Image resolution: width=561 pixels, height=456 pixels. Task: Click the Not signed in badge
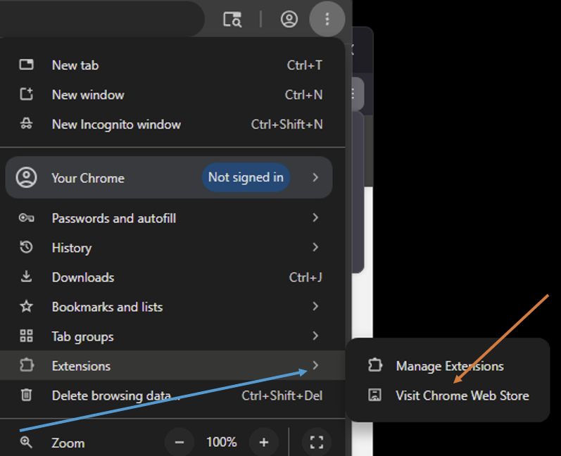246,177
